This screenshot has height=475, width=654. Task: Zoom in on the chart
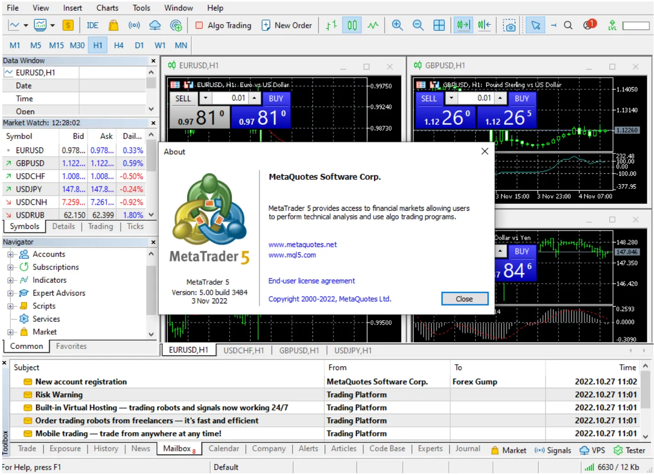pyautogui.click(x=397, y=25)
